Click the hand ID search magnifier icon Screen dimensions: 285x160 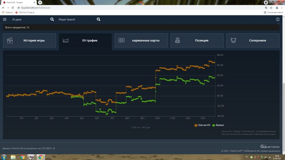[52, 19]
